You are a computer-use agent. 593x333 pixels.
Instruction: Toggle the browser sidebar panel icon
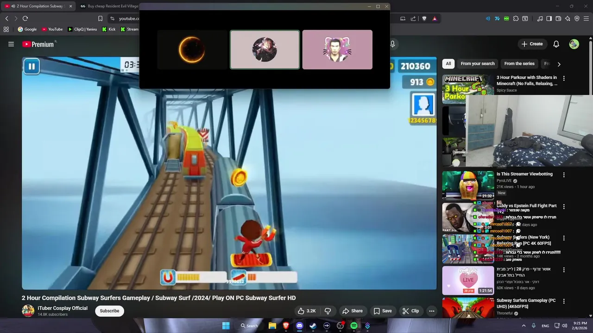point(549,18)
